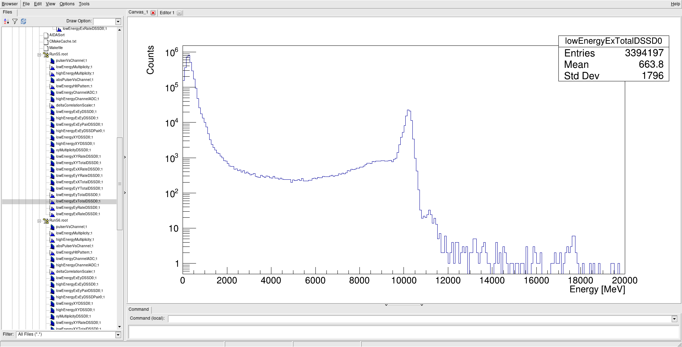Click histogram icon of highEnergyMultiplicity;1 under Run56.root
The height and width of the screenshot is (347, 682).
(x=52, y=240)
